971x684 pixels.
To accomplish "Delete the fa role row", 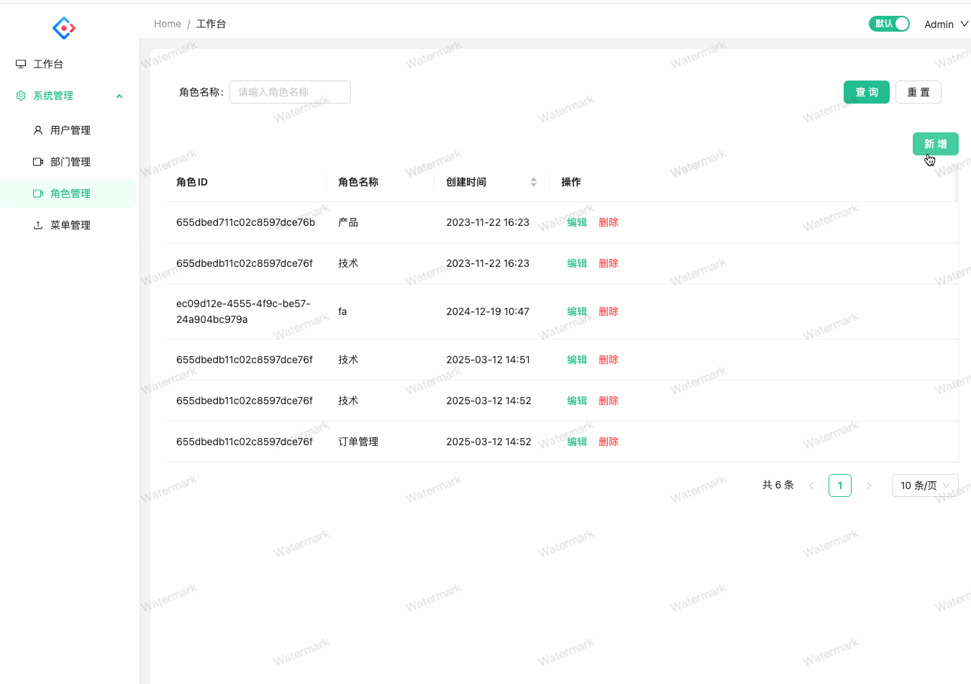I will (608, 311).
